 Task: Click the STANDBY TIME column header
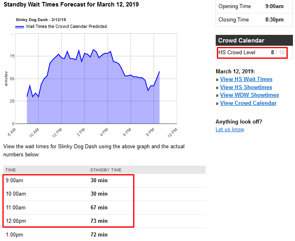[x=106, y=170]
